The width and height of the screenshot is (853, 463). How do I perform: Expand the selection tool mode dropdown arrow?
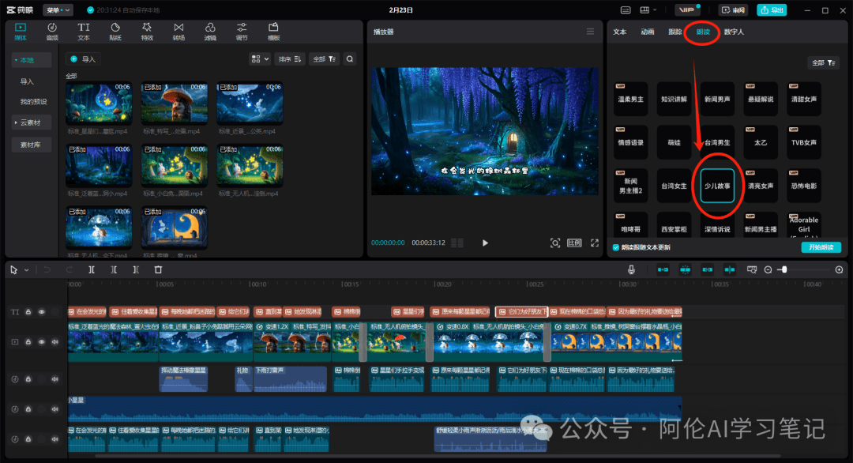pyautogui.click(x=26, y=270)
